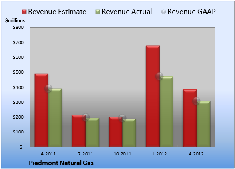Image resolution: width=235 pixels, height=169 pixels.
Task: Click the GAAP marker for 1-2012
Action: pyautogui.click(x=159, y=76)
